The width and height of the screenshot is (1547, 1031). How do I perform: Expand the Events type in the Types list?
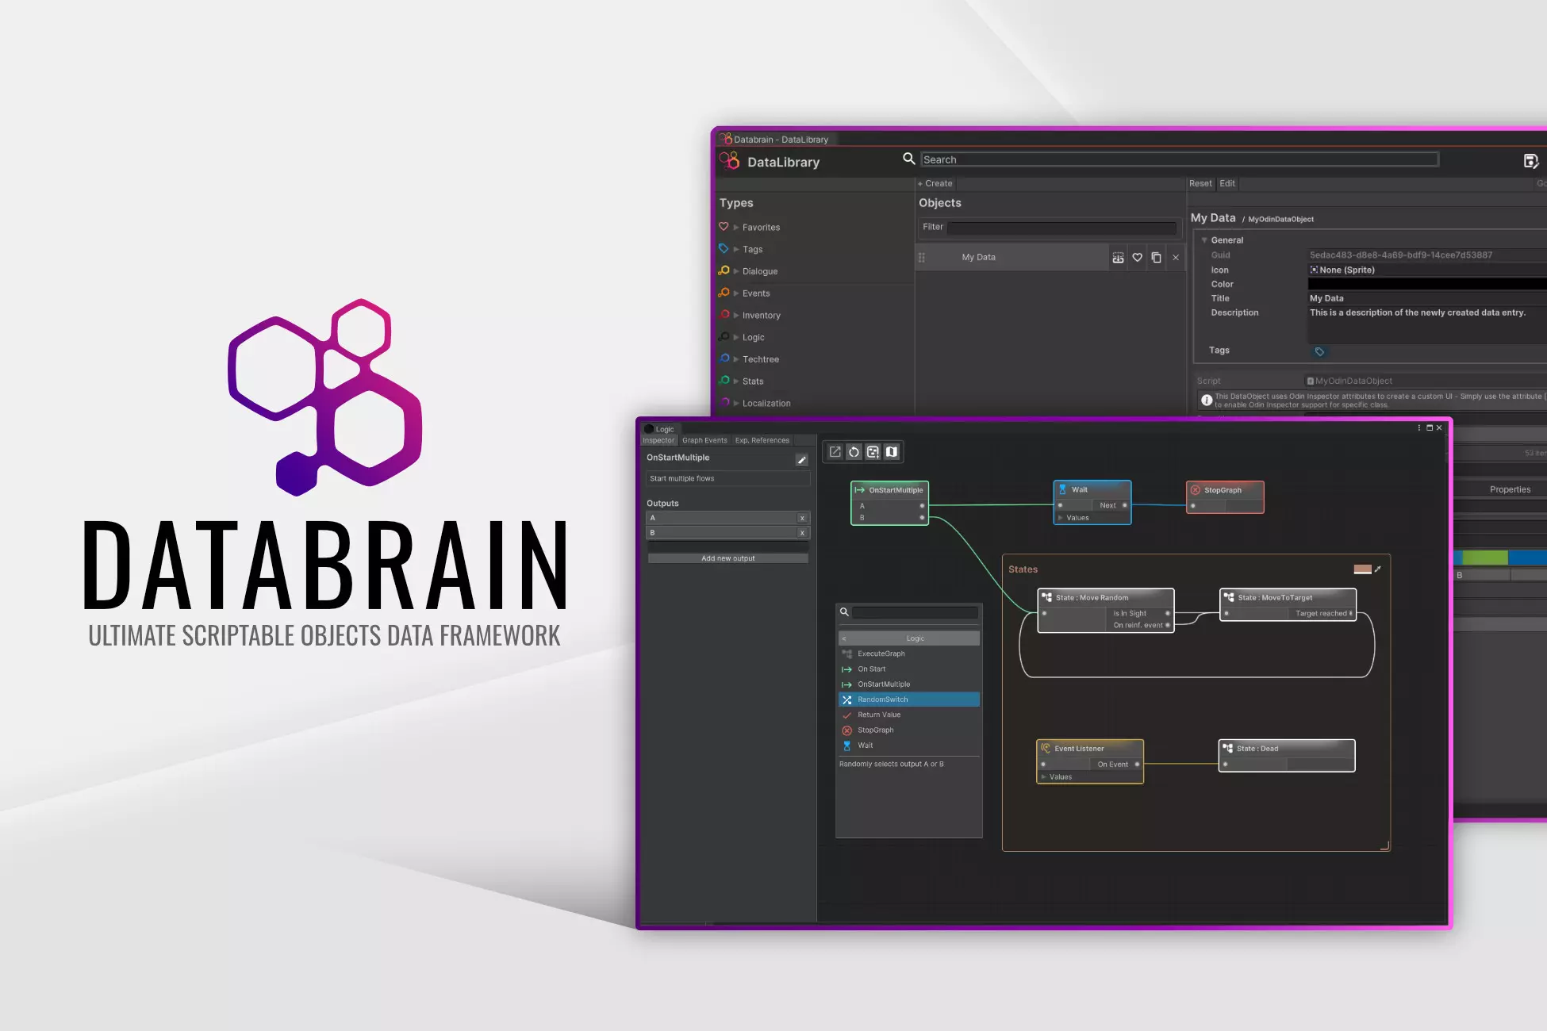(736, 293)
